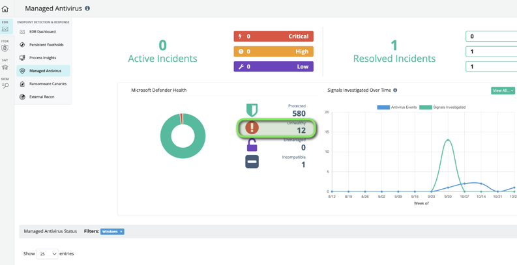517x265 pixels.
Task: Click the green Protected shield icon
Action: tap(252, 109)
